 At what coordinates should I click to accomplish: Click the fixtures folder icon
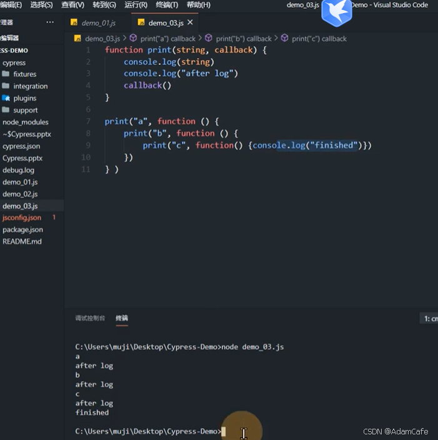(x=6, y=74)
